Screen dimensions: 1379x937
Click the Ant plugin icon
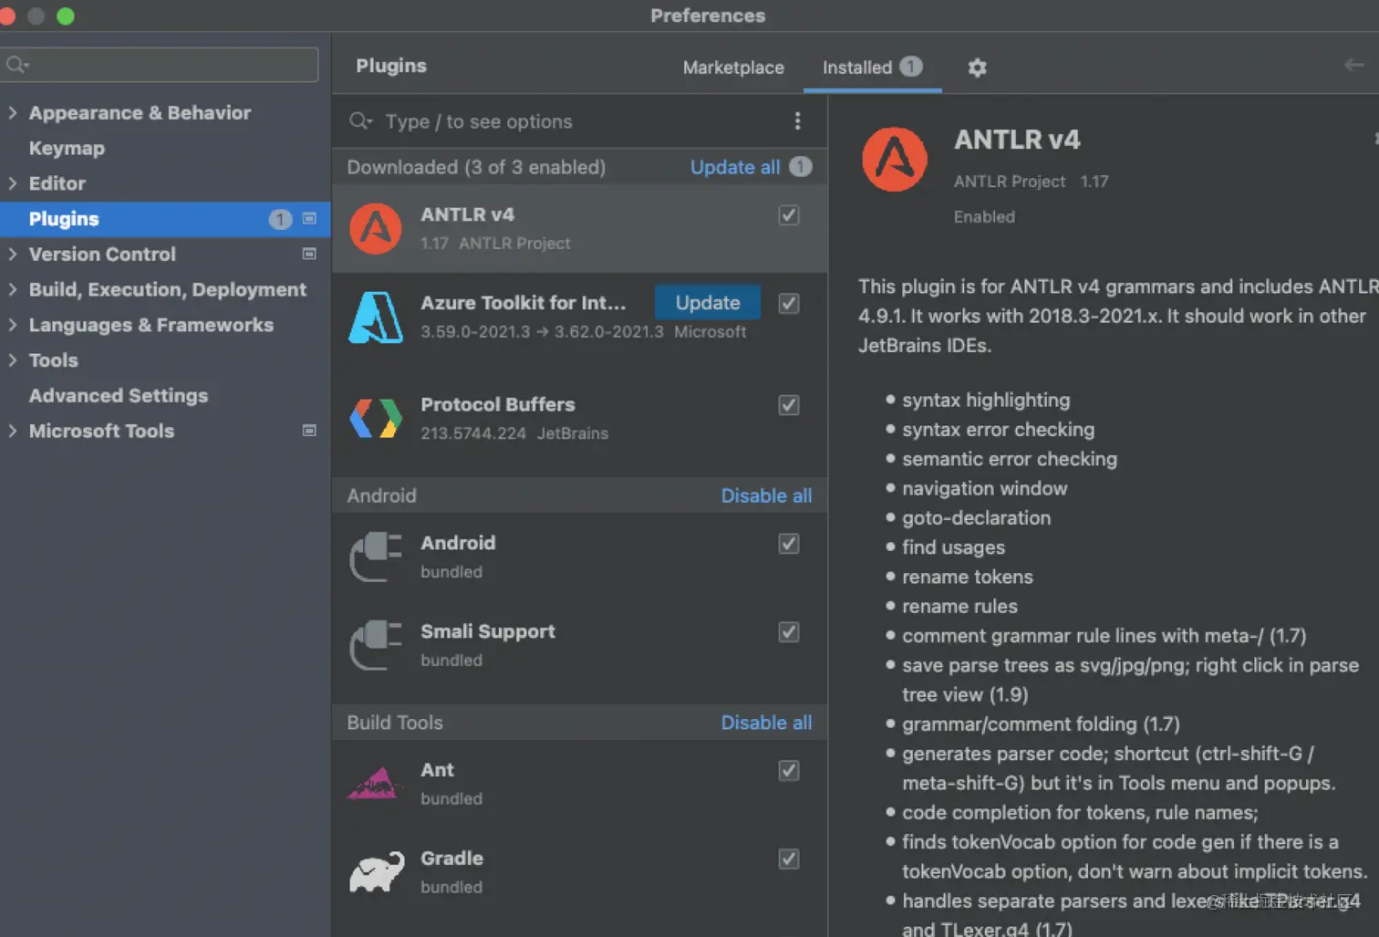click(376, 784)
